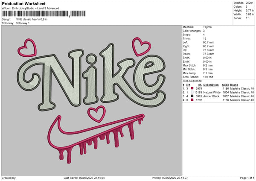Click the machine value 'Tajima'
Image resolution: width=256 pixels, height=181 pixels.
[x=207, y=27]
